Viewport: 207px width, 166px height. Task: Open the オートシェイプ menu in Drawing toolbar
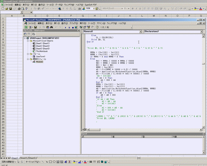coord(33,162)
